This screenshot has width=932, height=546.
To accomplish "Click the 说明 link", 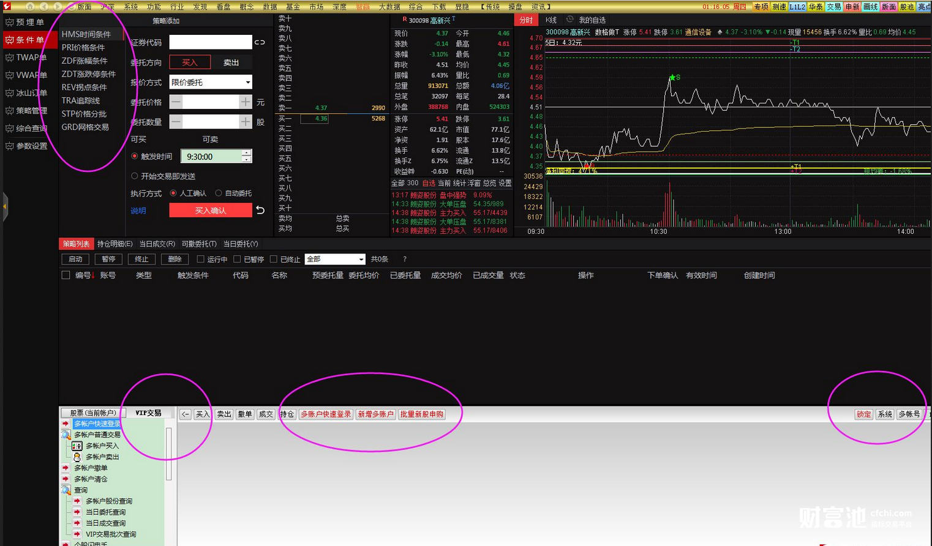I will coord(138,211).
